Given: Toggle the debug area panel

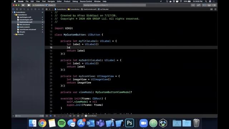Looking at the screenshot, I should (x=209, y=5).
